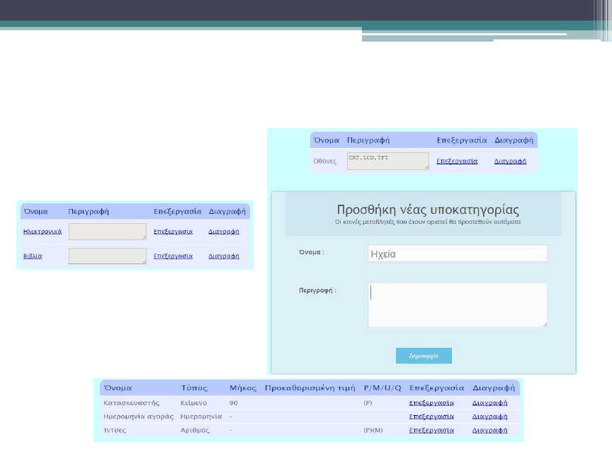
Task: Click the CRT, LCD, TFT description box
Action: (387, 161)
